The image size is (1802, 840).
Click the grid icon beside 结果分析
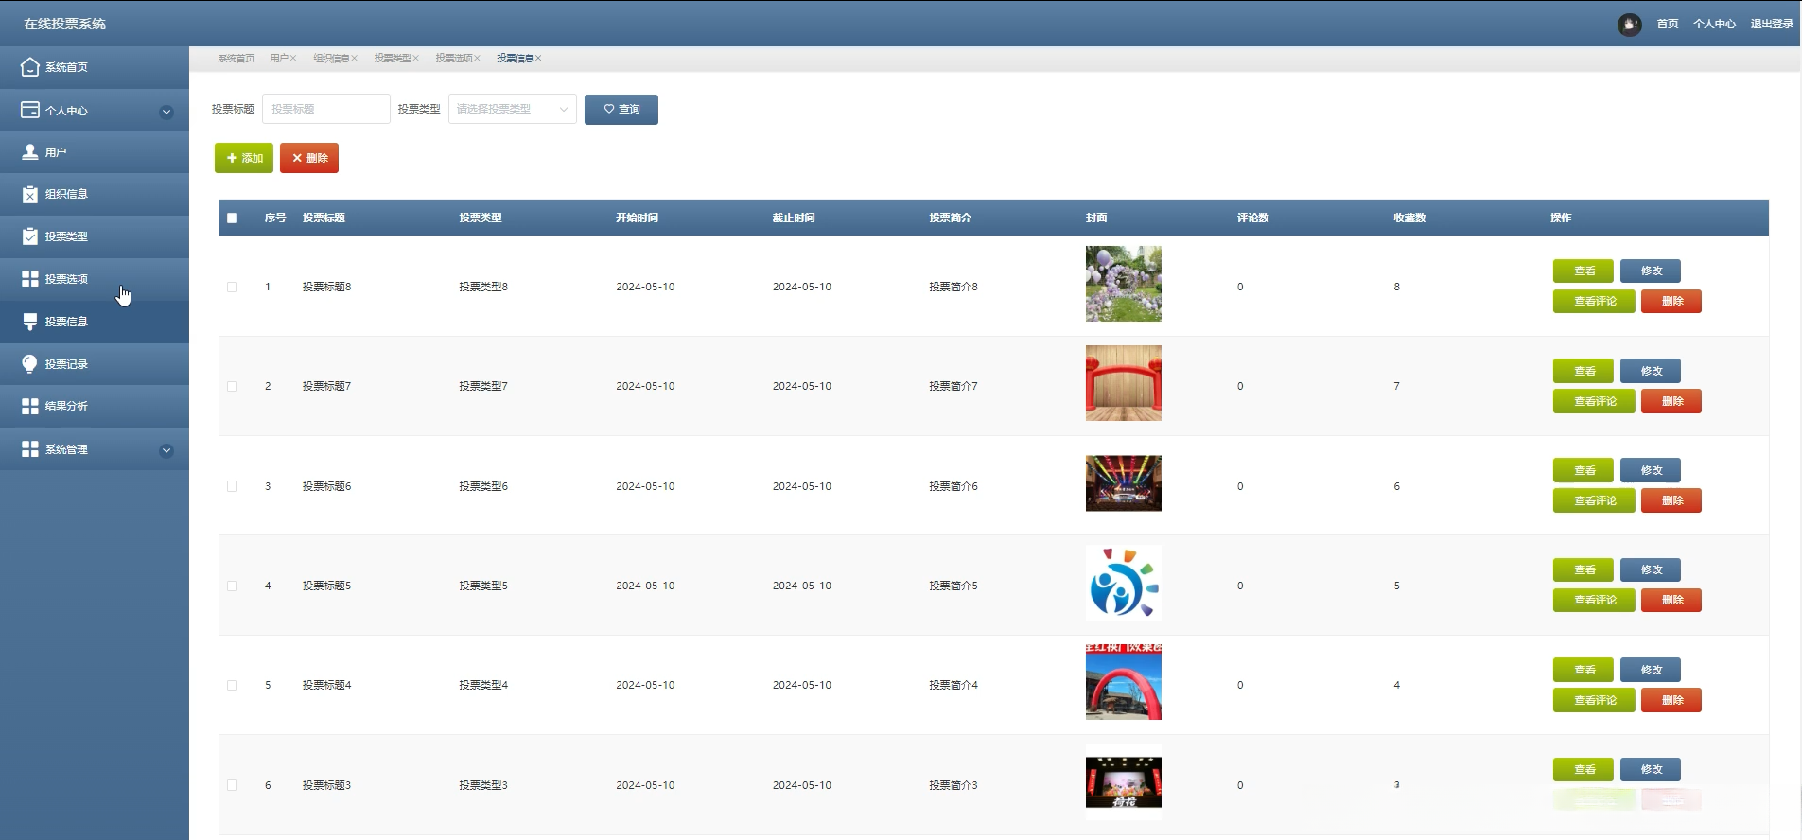click(30, 406)
